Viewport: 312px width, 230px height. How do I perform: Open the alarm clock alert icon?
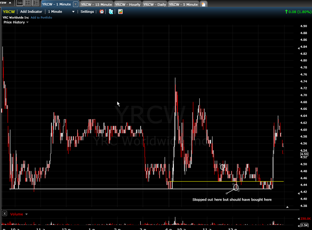click(102, 12)
